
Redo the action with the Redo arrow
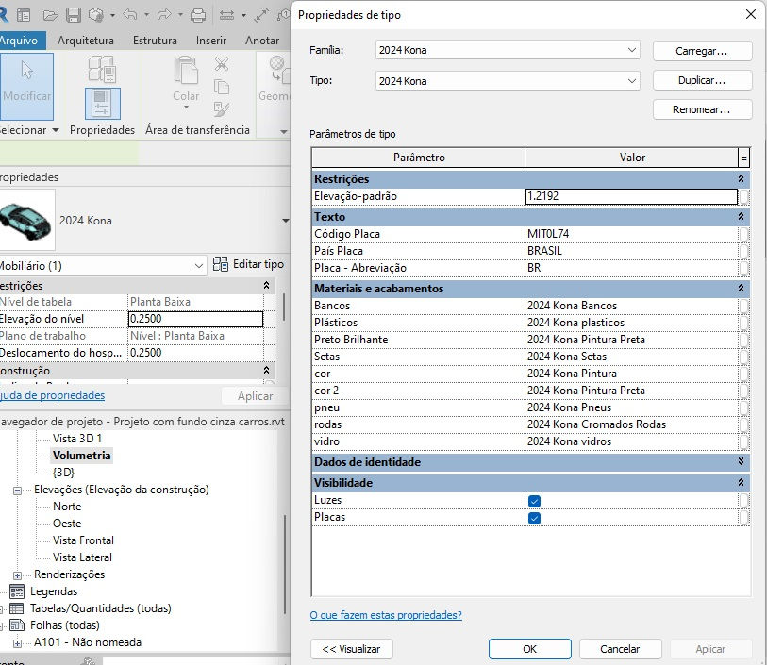click(164, 15)
